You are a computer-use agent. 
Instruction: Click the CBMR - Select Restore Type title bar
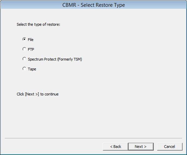click(x=93, y=5)
